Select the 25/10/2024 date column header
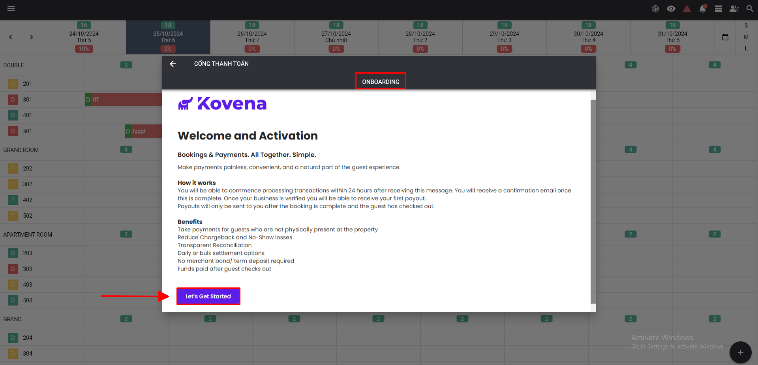Image resolution: width=758 pixels, height=365 pixels. tap(168, 37)
